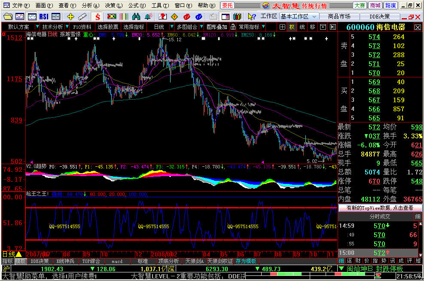This screenshot has width=424, height=281.
Task: Select the ruler measuring tool
Action: (x=82, y=17)
